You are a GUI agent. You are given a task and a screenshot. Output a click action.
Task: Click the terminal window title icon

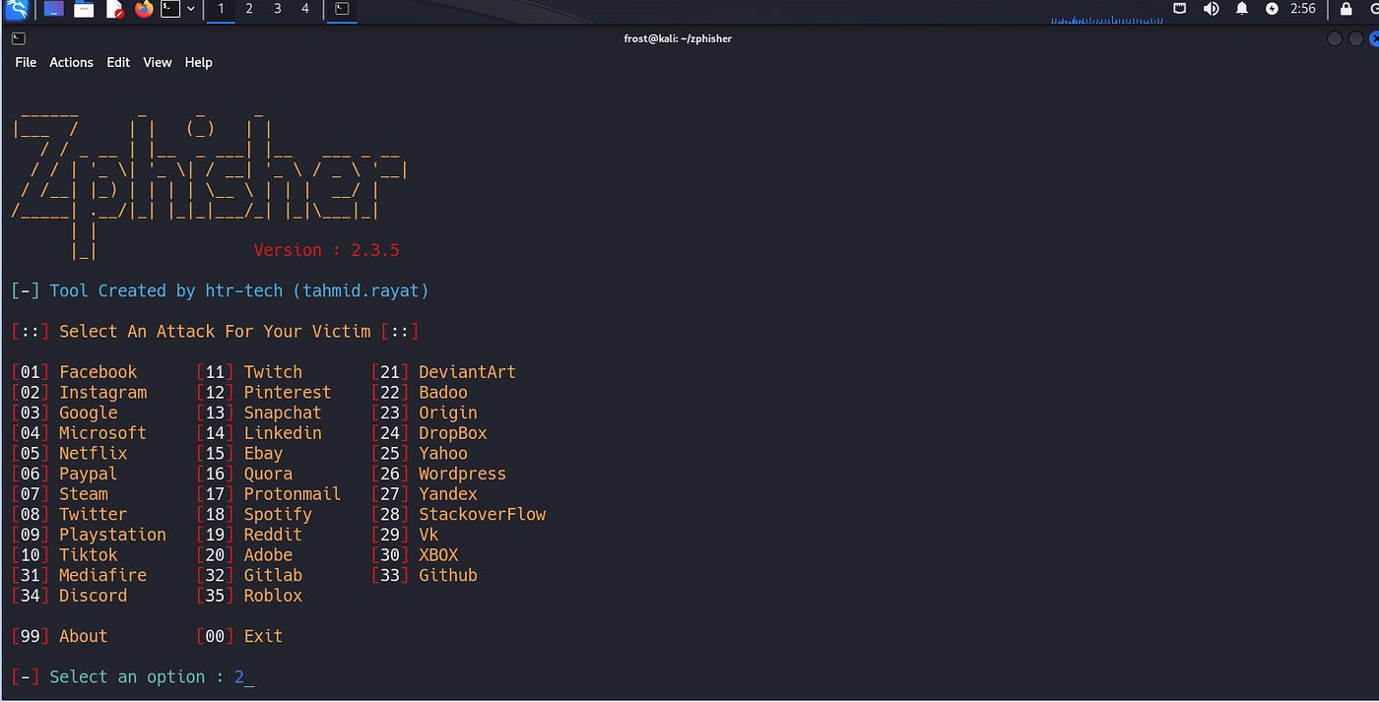pos(19,38)
